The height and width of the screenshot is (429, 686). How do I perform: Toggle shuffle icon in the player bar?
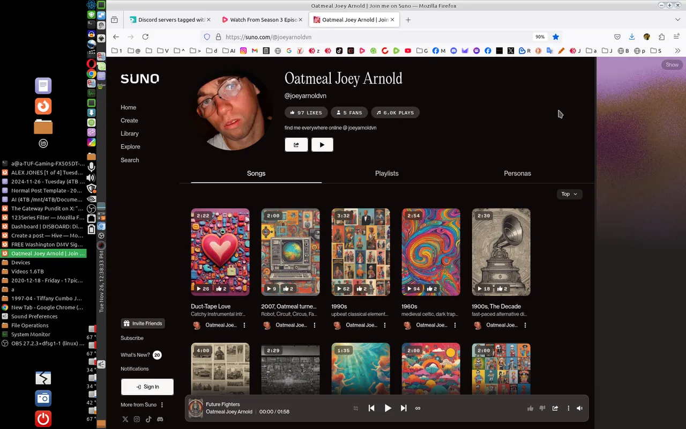355,408
